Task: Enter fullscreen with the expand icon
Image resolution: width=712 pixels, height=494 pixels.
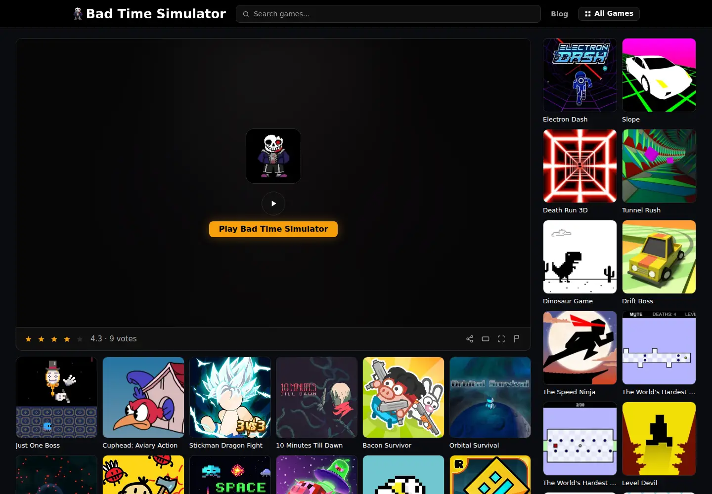Action: pyautogui.click(x=501, y=339)
